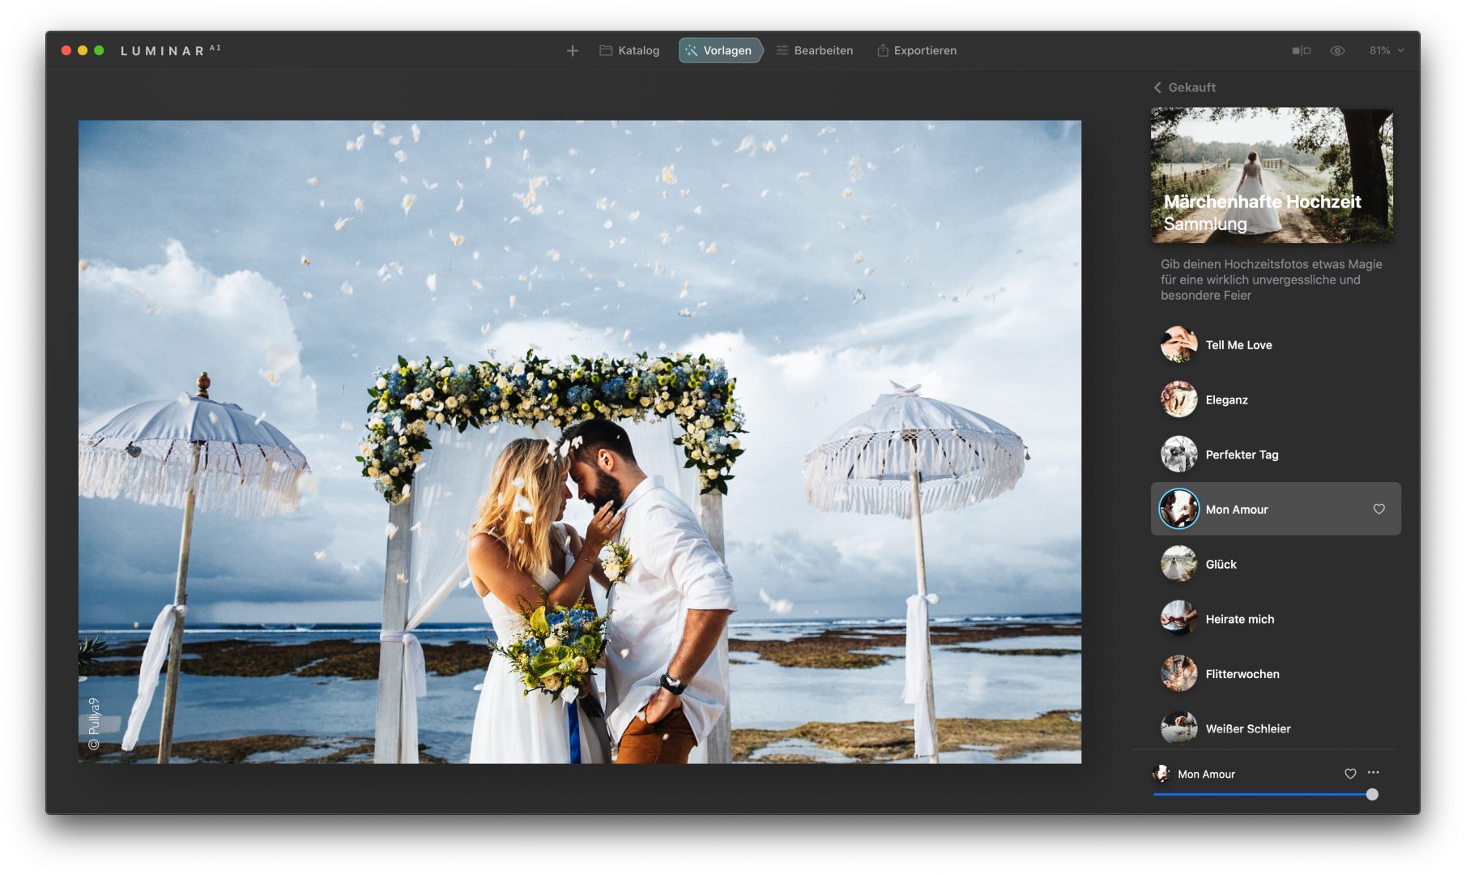Open the Exportieren panel
This screenshot has height=875, width=1466.
(x=916, y=50)
